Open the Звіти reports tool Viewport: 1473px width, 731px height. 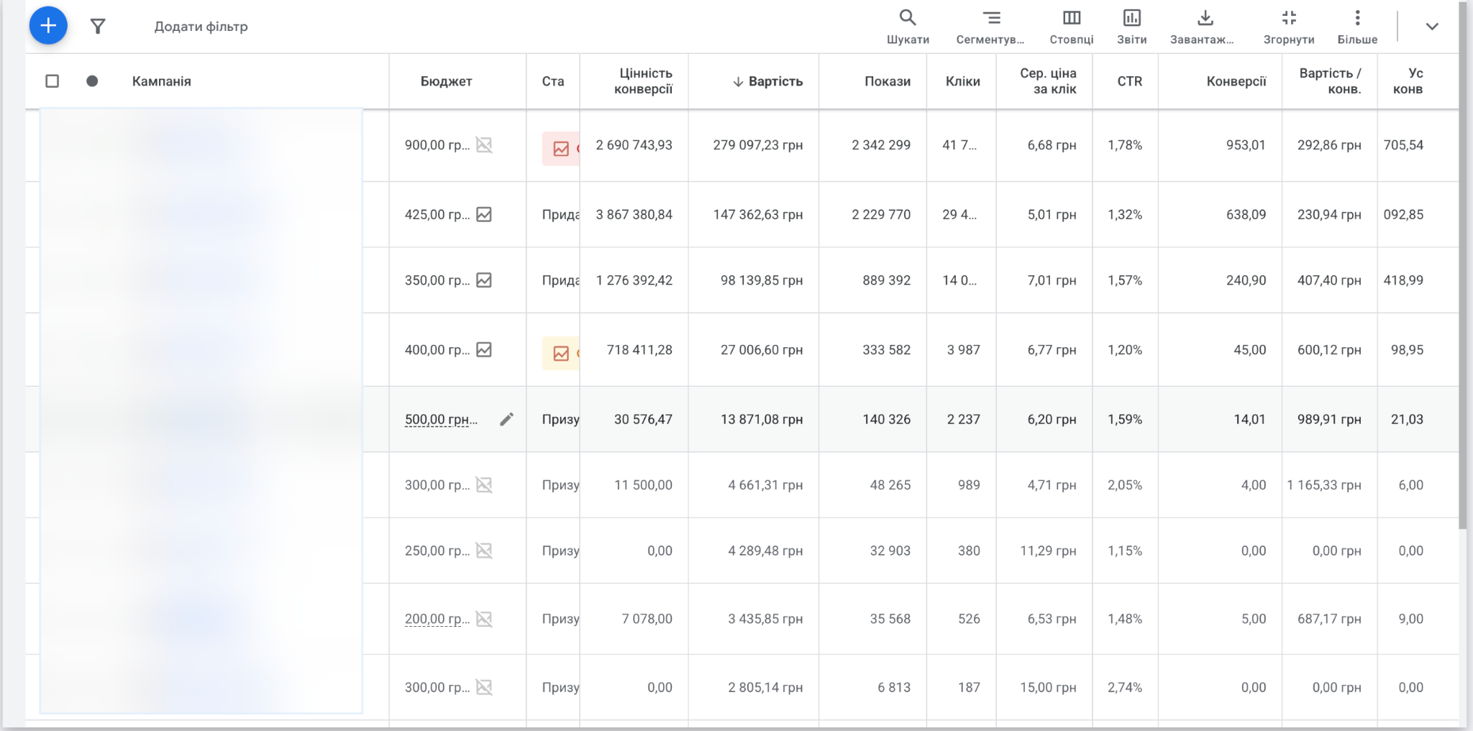1131,27
